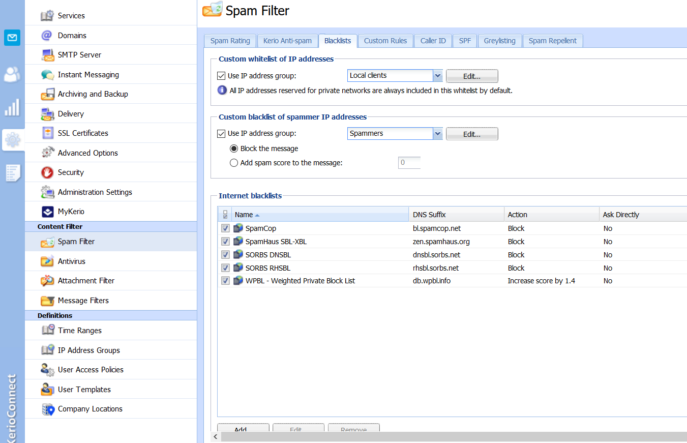This screenshot has height=443, width=687.
Task: Click the DNS Suffix column header
Action: pyautogui.click(x=456, y=215)
